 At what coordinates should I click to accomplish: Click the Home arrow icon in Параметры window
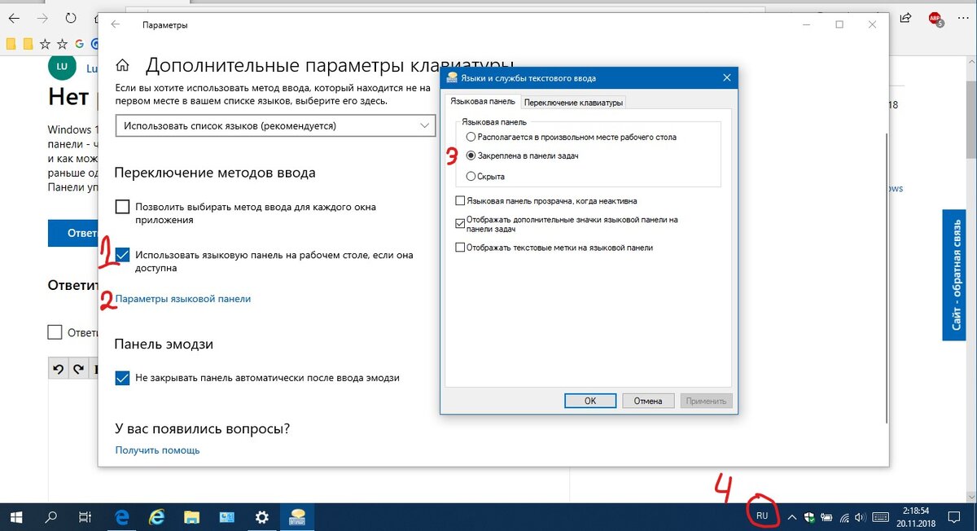pyautogui.click(x=123, y=64)
